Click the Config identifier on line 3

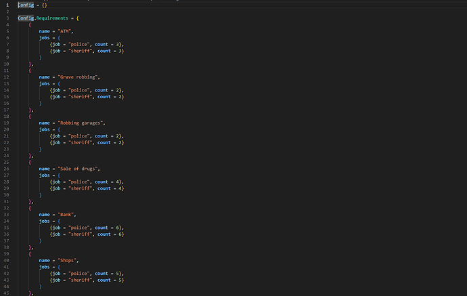26,18
